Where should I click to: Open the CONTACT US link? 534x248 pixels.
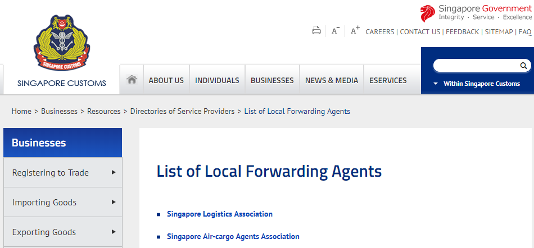pos(420,32)
